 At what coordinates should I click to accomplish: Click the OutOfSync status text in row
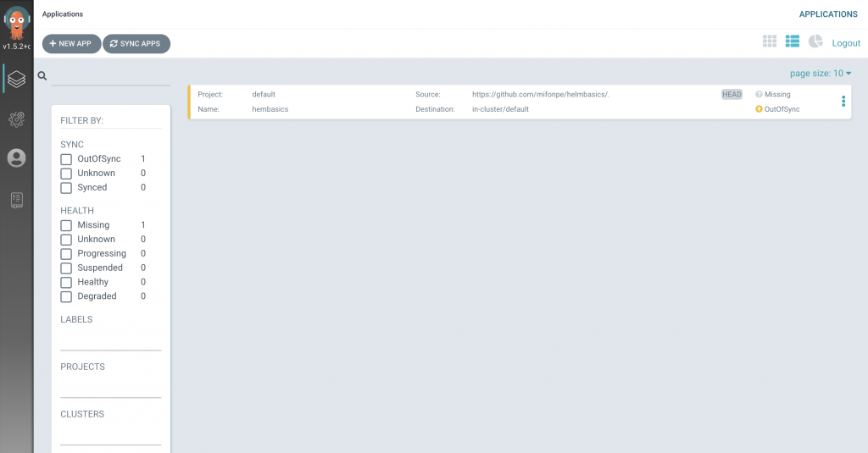pos(782,109)
